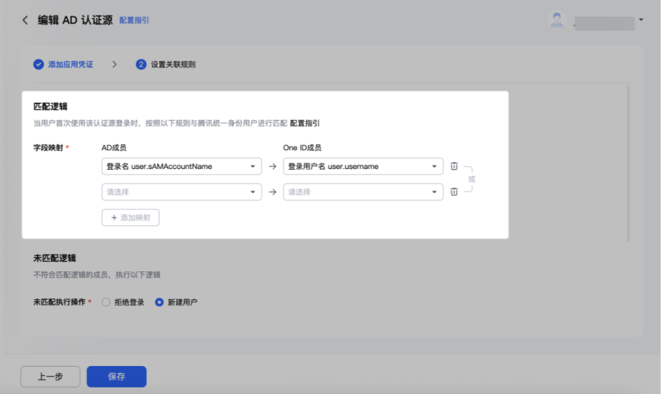Delete the first field mapping row
This screenshot has height=394, width=661.
(x=454, y=166)
